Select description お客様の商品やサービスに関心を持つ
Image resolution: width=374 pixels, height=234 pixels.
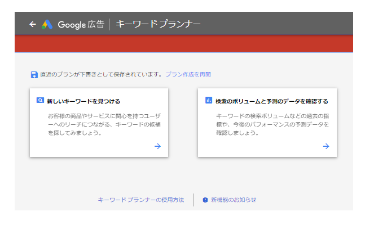click(x=104, y=124)
